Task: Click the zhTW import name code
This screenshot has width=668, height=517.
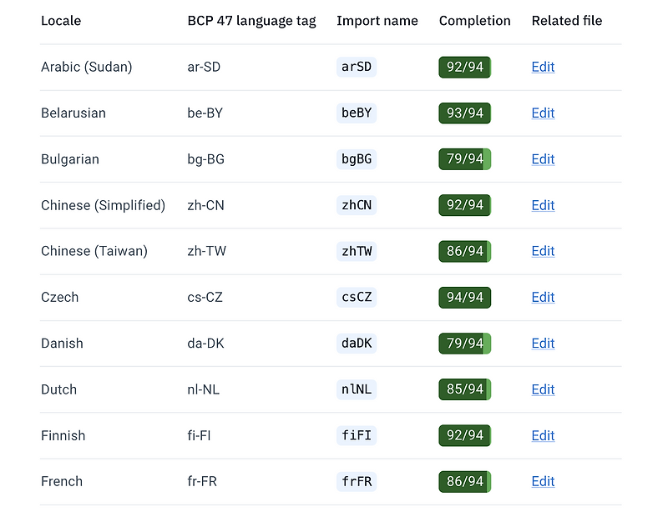Action: pos(357,251)
